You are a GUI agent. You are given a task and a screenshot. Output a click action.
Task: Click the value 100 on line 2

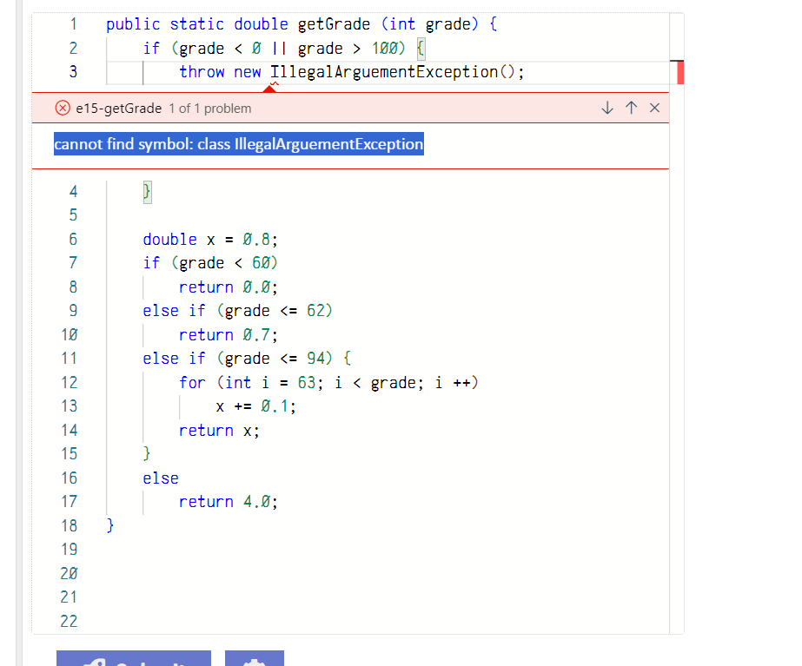(x=385, y=48)
